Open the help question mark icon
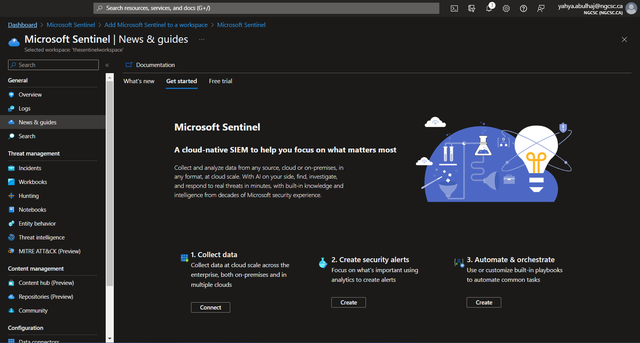Image resolution: width=640 pixels, height=343 pixels. coord(524,8)
